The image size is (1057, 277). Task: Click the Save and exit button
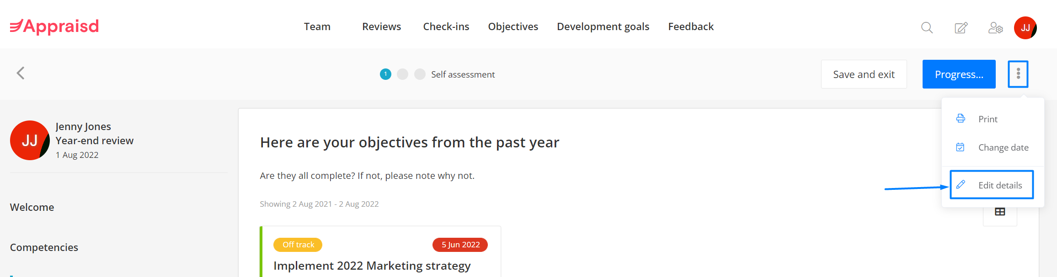(x=864, y=74)
